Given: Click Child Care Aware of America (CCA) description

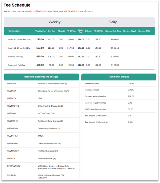Looking at the screenshot, I should (53, 91).
